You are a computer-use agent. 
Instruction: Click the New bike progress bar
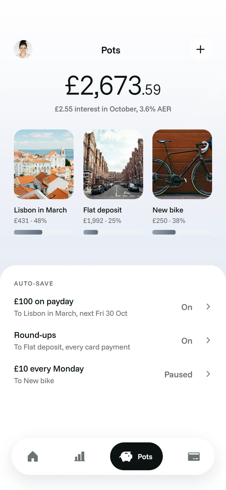click(182, 232)
